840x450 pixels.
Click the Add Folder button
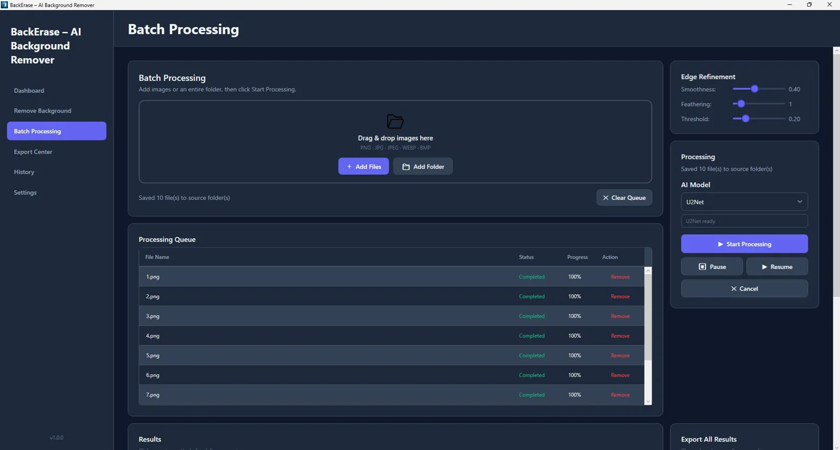point(423,166)
